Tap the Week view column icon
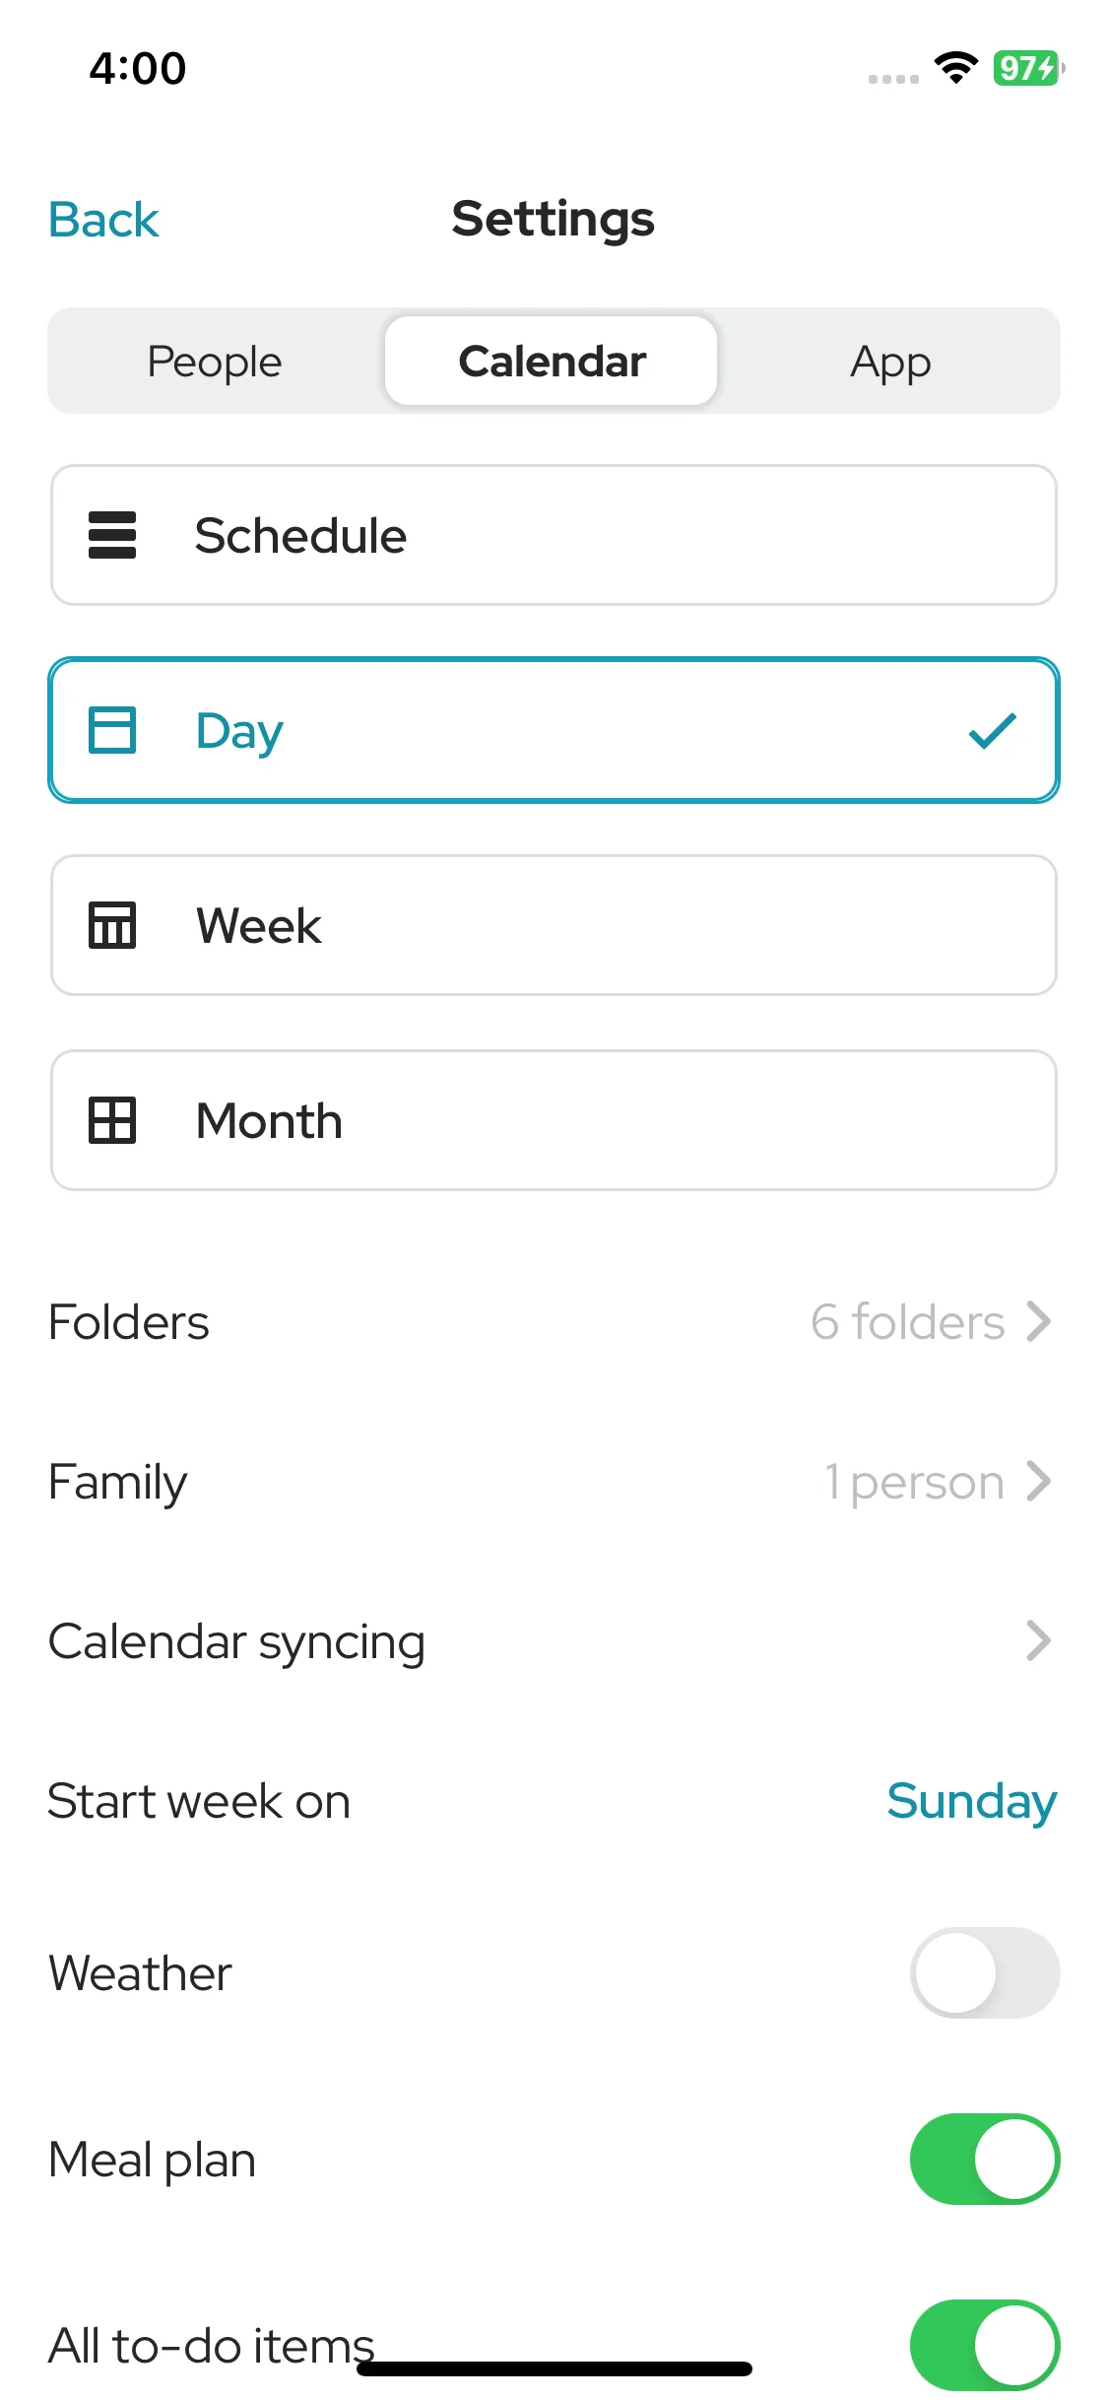The height and width of the screenshot is (2400, 1108). pos(112,925)
